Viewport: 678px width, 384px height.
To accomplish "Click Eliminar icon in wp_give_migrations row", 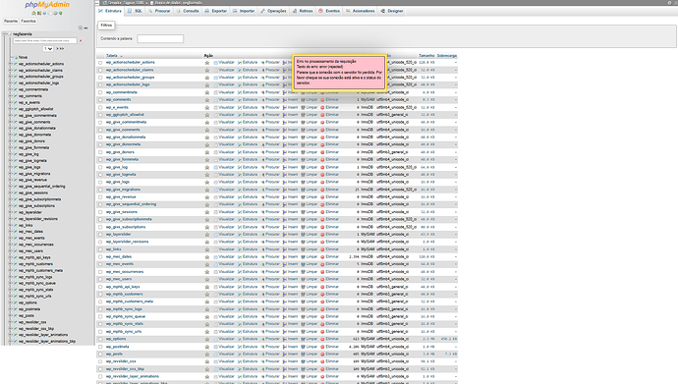I will tap(322, 190).
